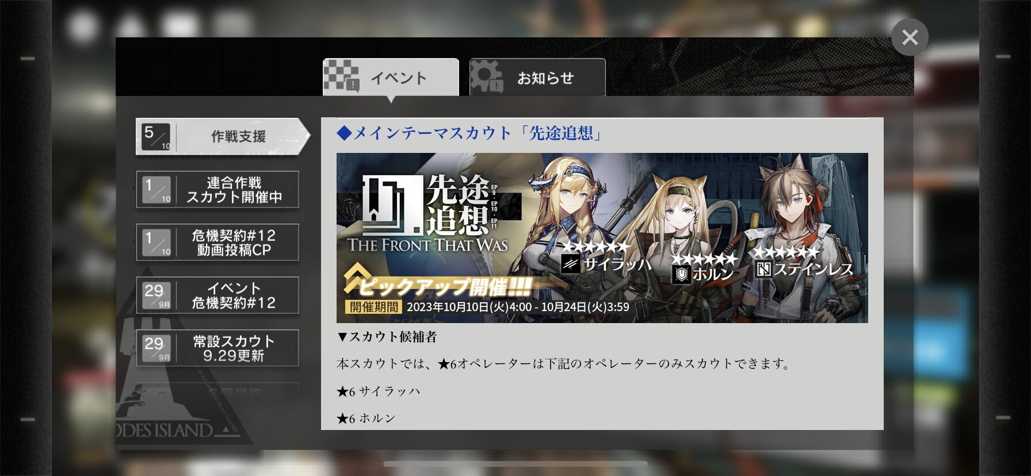Click the ステインレス class icon on banner
This screenshot has width=1031, height=476.
coord(763,269)
